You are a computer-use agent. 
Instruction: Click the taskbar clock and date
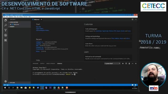point(135,88)
